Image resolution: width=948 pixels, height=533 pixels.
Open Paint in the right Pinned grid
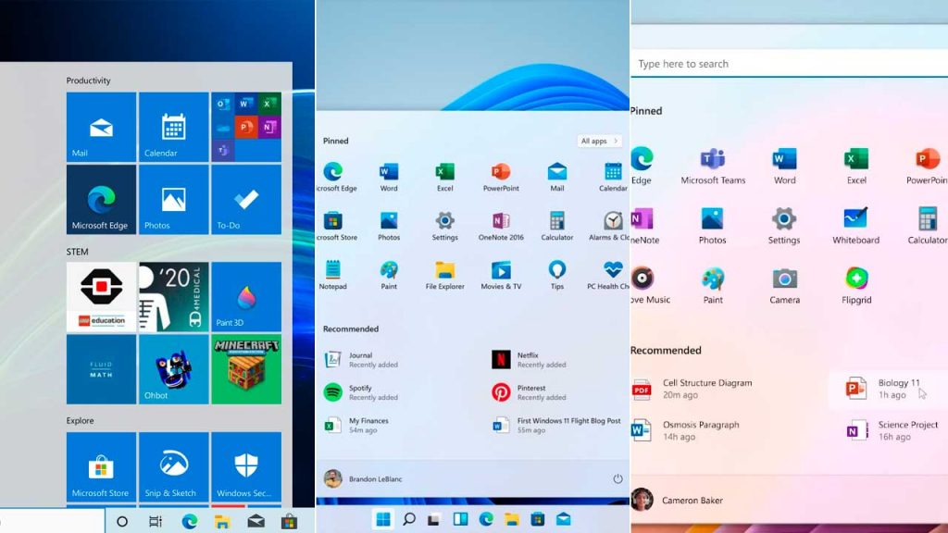pos(713,285)
